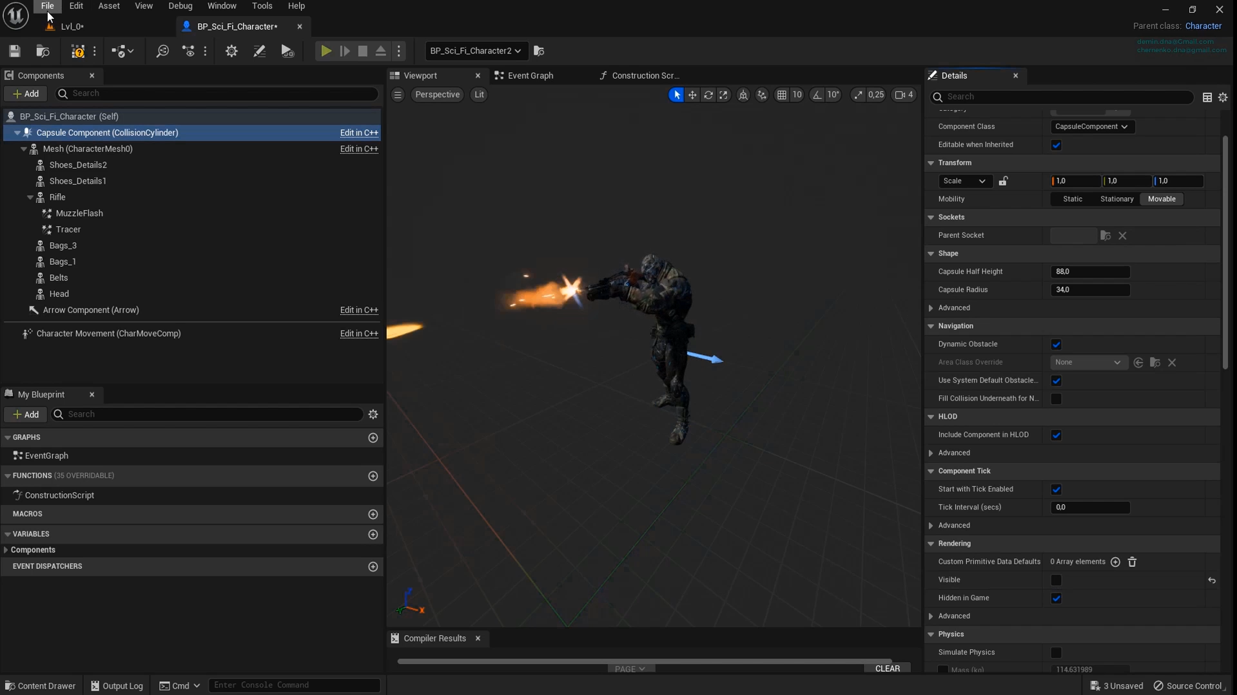Open Blueprint Class Settings gear icon
The height and width of the screenshot is (695, 1237).
pos(231,51)
